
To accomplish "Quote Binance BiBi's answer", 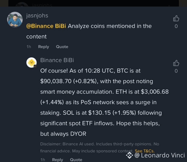I will click(76, 160).
